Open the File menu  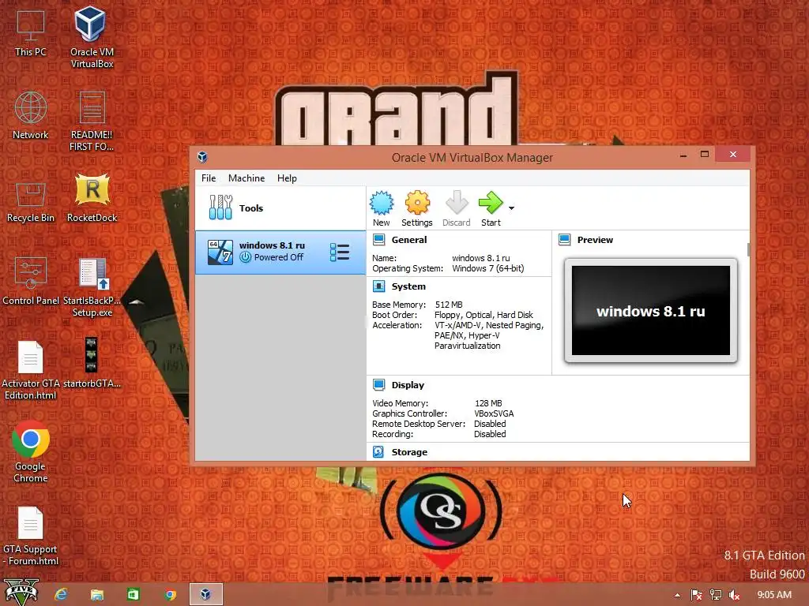pos(209,178)
